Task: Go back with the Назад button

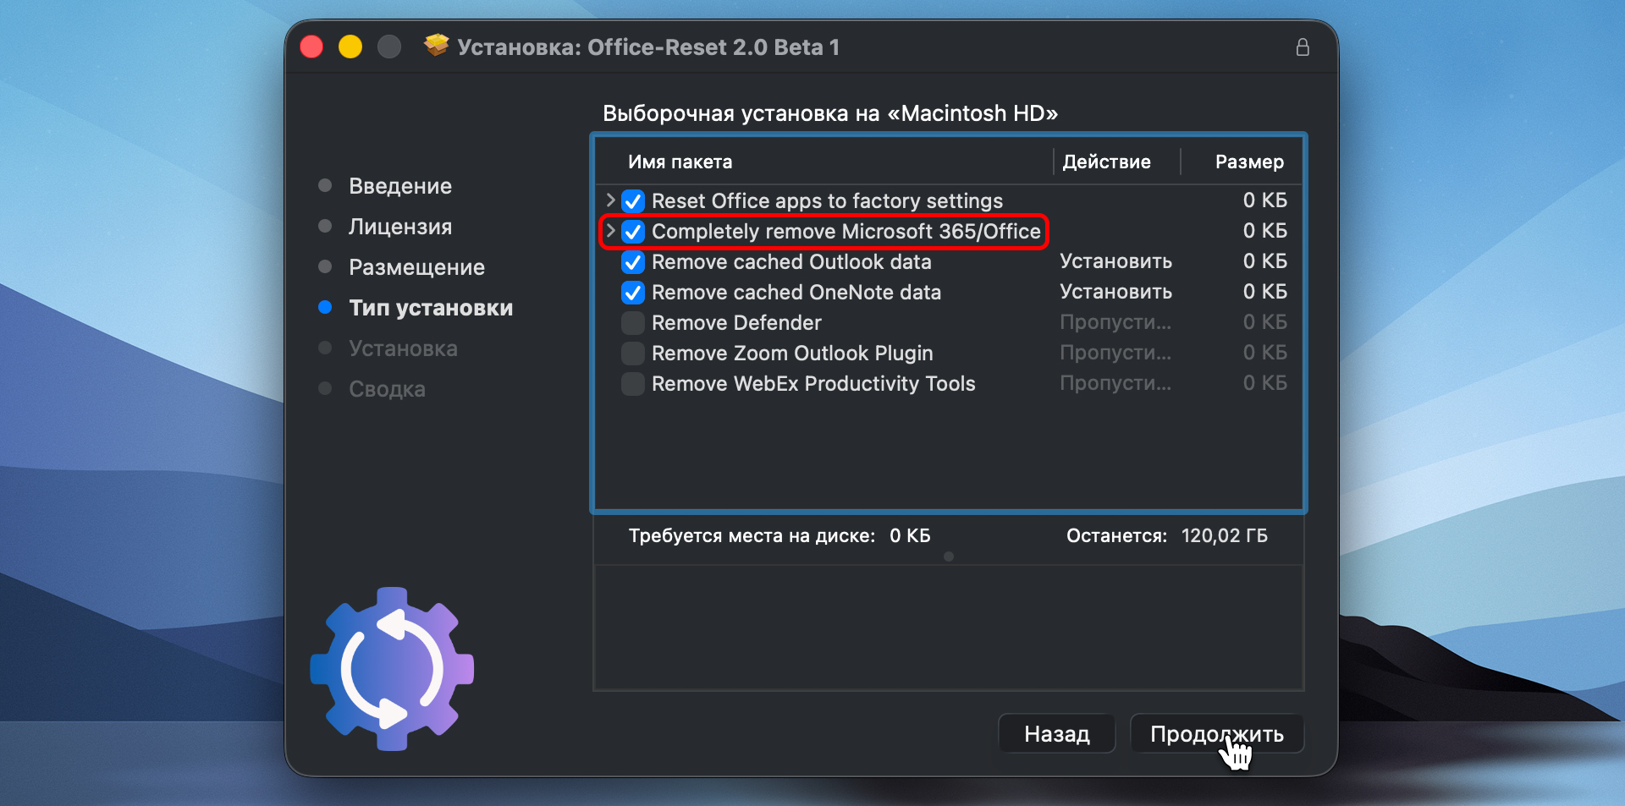Action: (1056, 734)
